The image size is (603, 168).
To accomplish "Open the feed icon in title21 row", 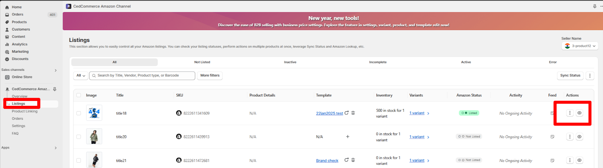I will coord(552,160).
